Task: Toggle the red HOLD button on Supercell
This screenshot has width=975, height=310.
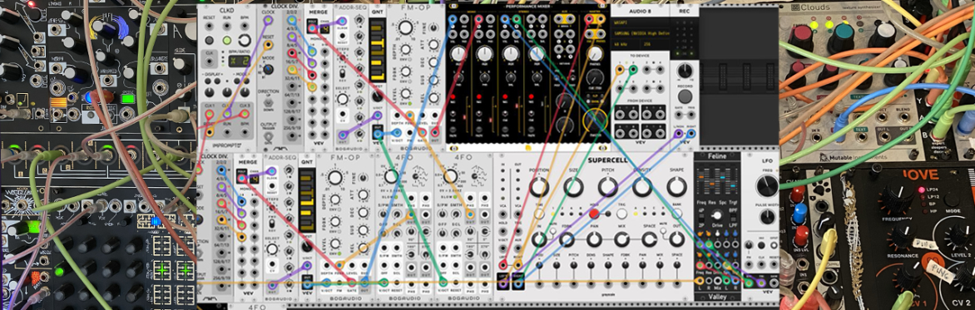Action: pyautogui.click(x=594, y=213)
